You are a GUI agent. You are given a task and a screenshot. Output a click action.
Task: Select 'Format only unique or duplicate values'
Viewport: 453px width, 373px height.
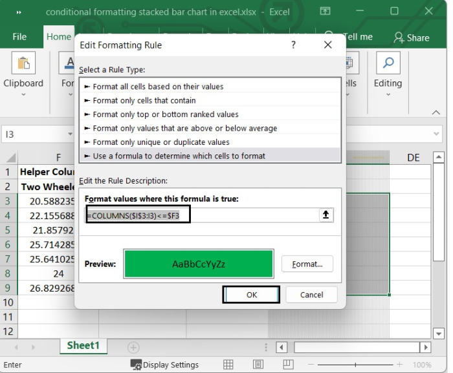(210, 142)
